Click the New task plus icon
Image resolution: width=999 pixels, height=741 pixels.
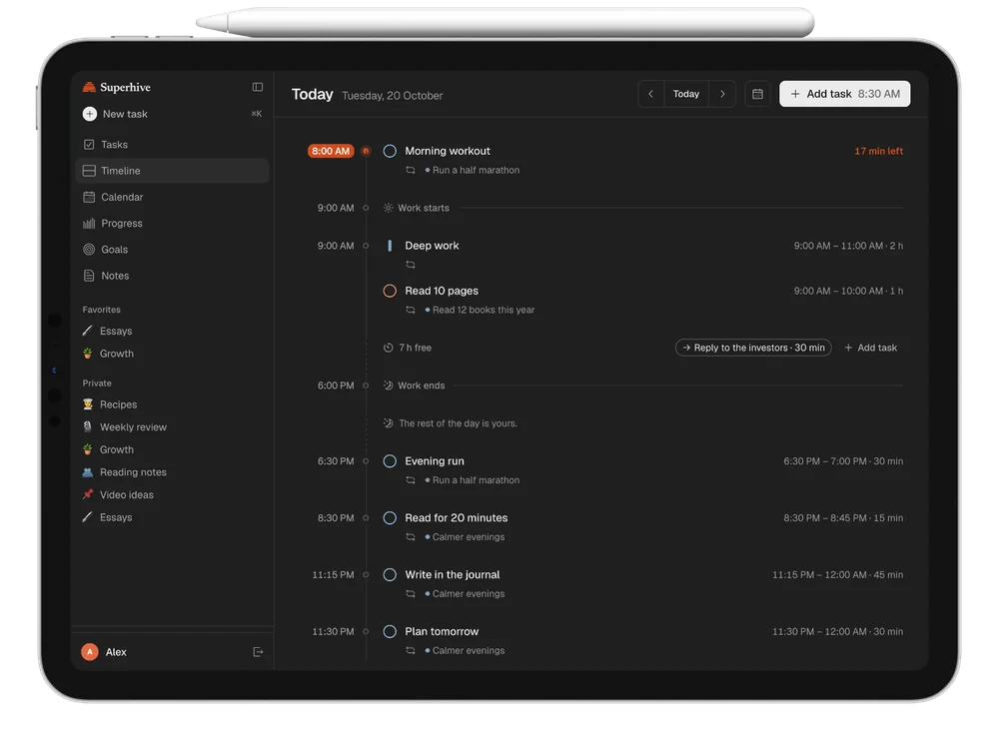(90, 114)
